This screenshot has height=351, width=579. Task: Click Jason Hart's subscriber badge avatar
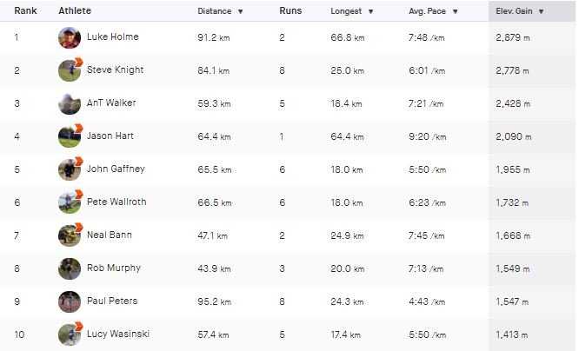pyautogui.click(x=70, y=136)
